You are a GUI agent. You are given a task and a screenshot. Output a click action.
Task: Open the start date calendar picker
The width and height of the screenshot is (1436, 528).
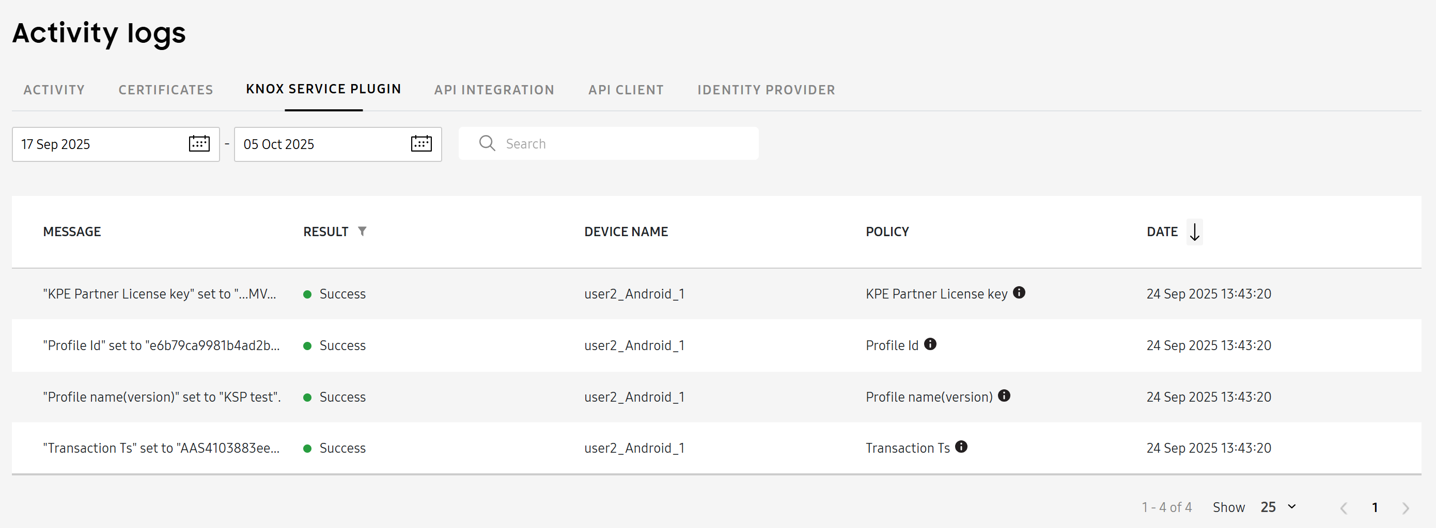pyautogui.click(x=198, y=143)
